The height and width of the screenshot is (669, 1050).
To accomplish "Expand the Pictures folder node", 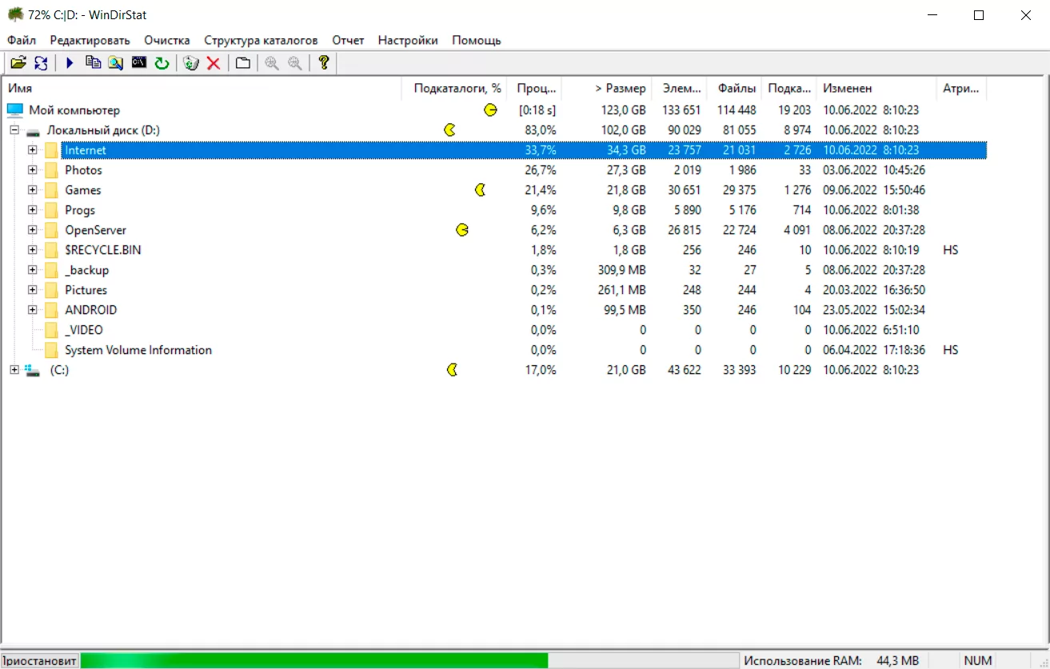I will 33,289.
